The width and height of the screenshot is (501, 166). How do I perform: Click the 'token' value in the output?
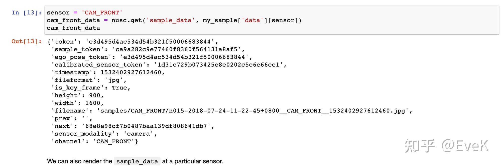(x=150, y=42)
